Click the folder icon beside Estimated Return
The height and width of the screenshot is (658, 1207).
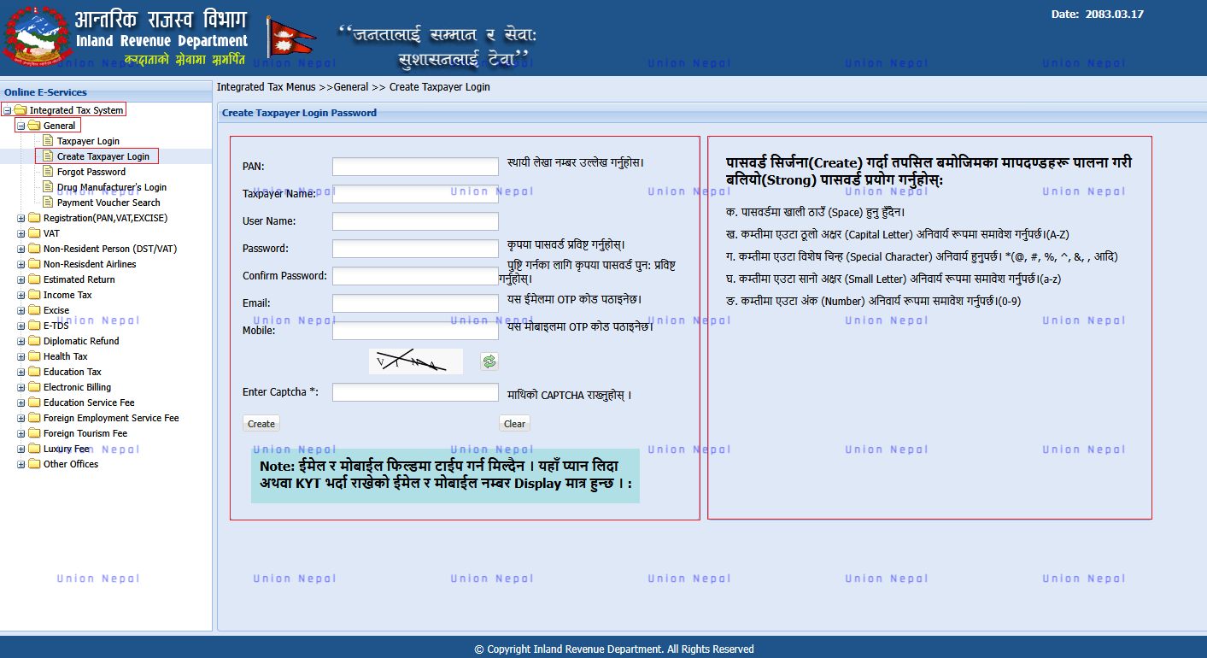pos(34,279)
